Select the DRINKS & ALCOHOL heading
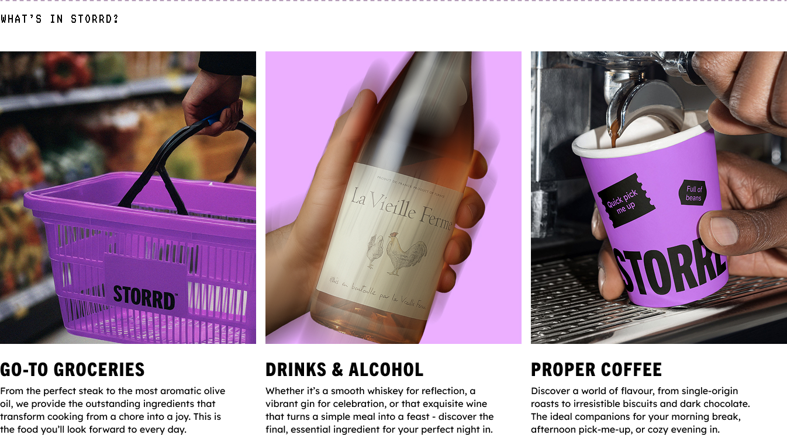Viewport: 787px width, 435px height. 344,370
